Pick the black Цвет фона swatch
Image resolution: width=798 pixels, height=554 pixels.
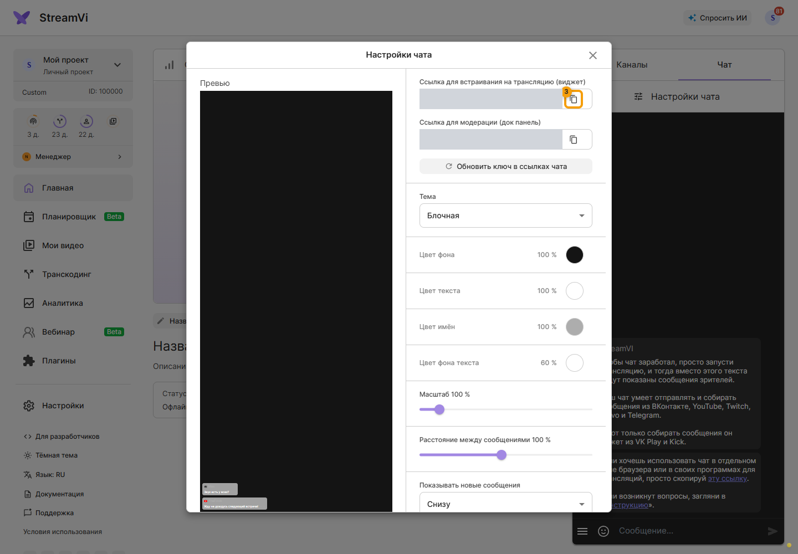pos(575,255)
